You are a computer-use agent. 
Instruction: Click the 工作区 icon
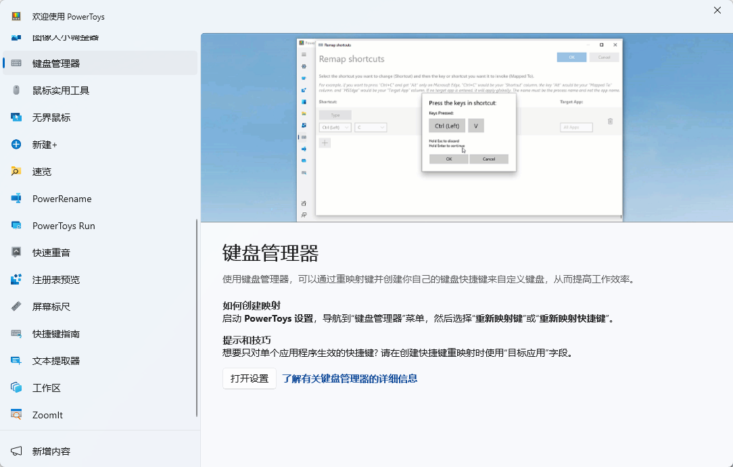(x=16, y=388)
